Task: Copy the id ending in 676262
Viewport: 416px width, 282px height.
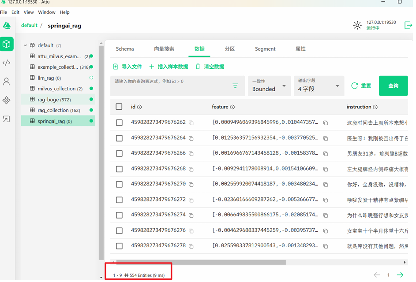Action: point(191,123)
